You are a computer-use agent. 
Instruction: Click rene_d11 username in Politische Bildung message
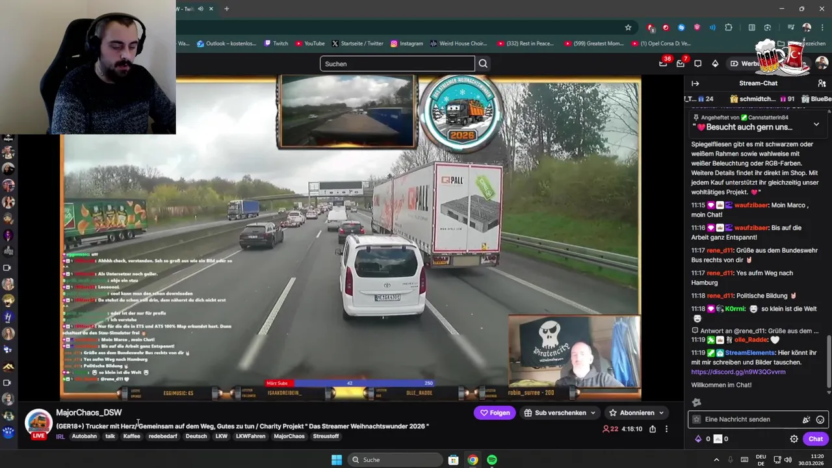(x=720, y=296)
